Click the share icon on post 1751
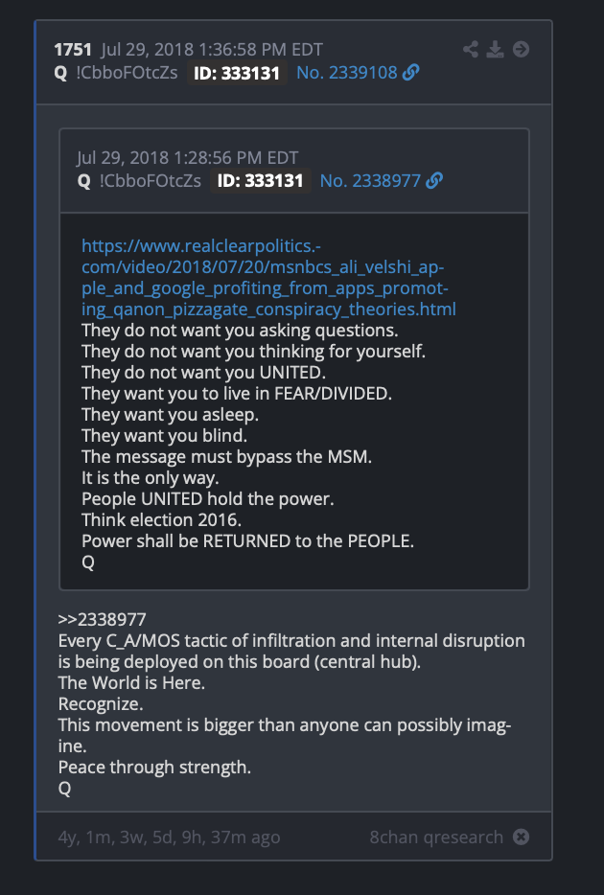The width and height of the screenshot is (604, 895). coord(471,50)
